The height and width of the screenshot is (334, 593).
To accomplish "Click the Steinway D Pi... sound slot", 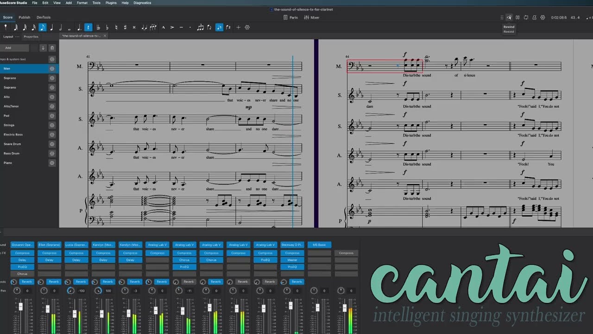I will click(292, 245).
